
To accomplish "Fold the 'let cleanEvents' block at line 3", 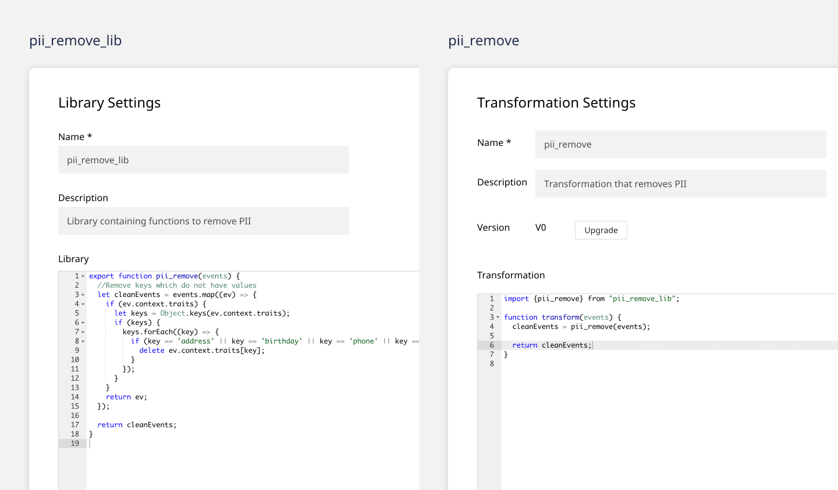I will click(x=83, y=295).
